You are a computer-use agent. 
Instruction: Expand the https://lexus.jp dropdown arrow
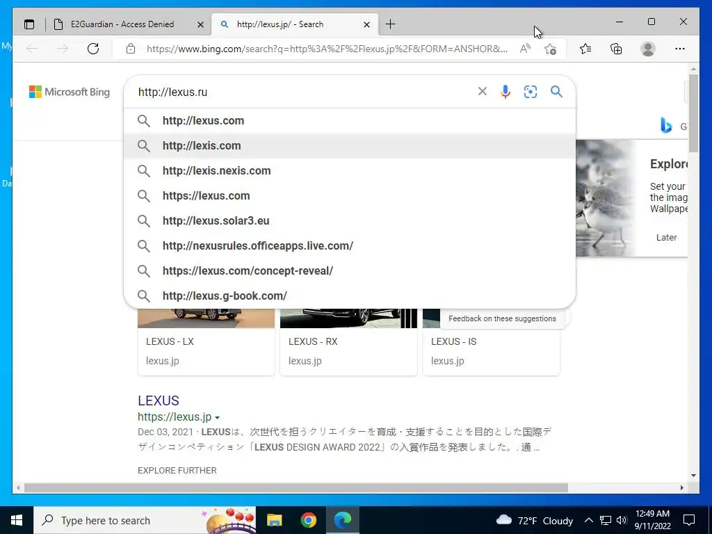pyautogui.click(x=217, y=417)
